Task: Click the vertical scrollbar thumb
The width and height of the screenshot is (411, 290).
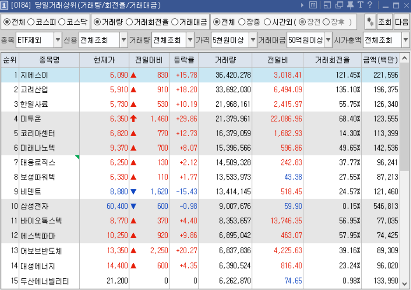Action: click(404, 117)
